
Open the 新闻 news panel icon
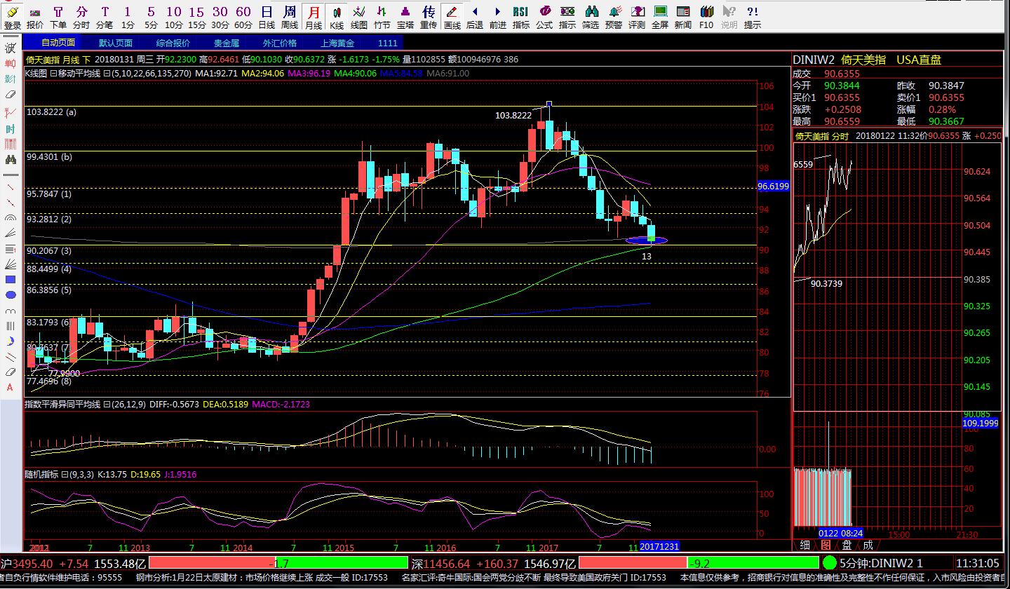[683, 17]
